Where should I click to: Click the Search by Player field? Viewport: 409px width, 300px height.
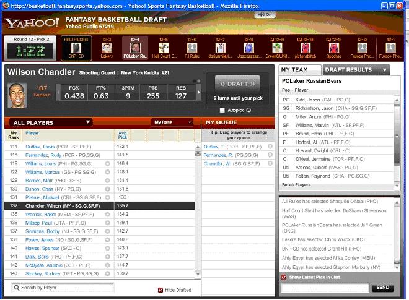point(63,288)
